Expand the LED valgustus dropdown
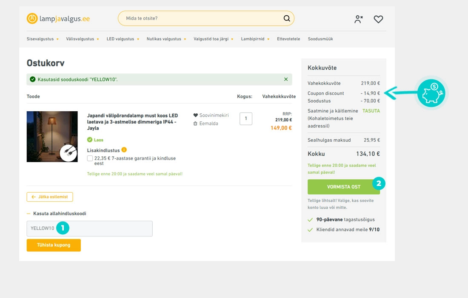Viewport: 468px width, 298px height. point(123,39)
